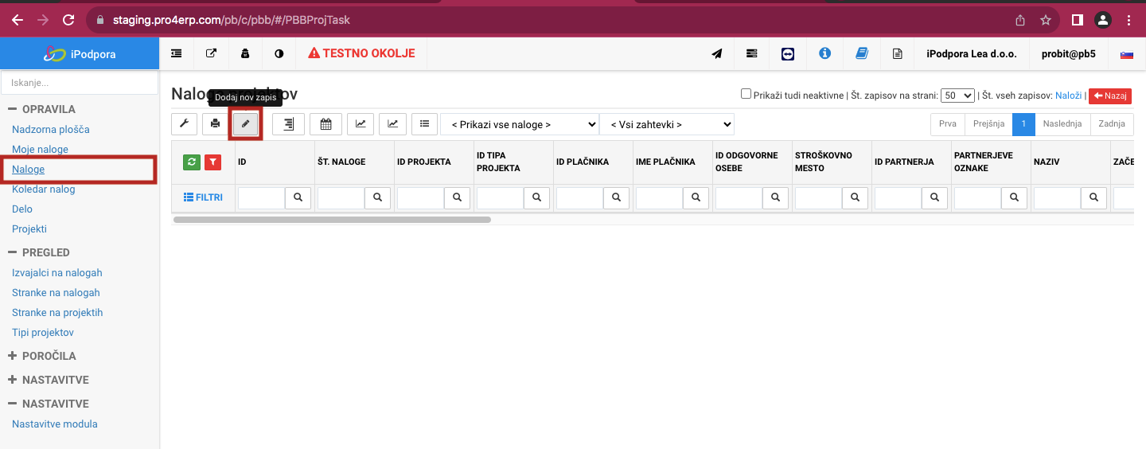Enable Prikaži tudi neaktivne checkbox
This screenshot has width=1146, height=449.
point(746,94)
